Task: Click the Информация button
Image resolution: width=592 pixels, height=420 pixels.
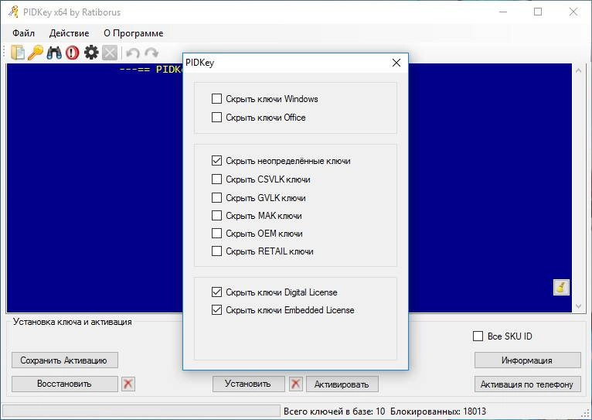Action: [x=527, y=360]
